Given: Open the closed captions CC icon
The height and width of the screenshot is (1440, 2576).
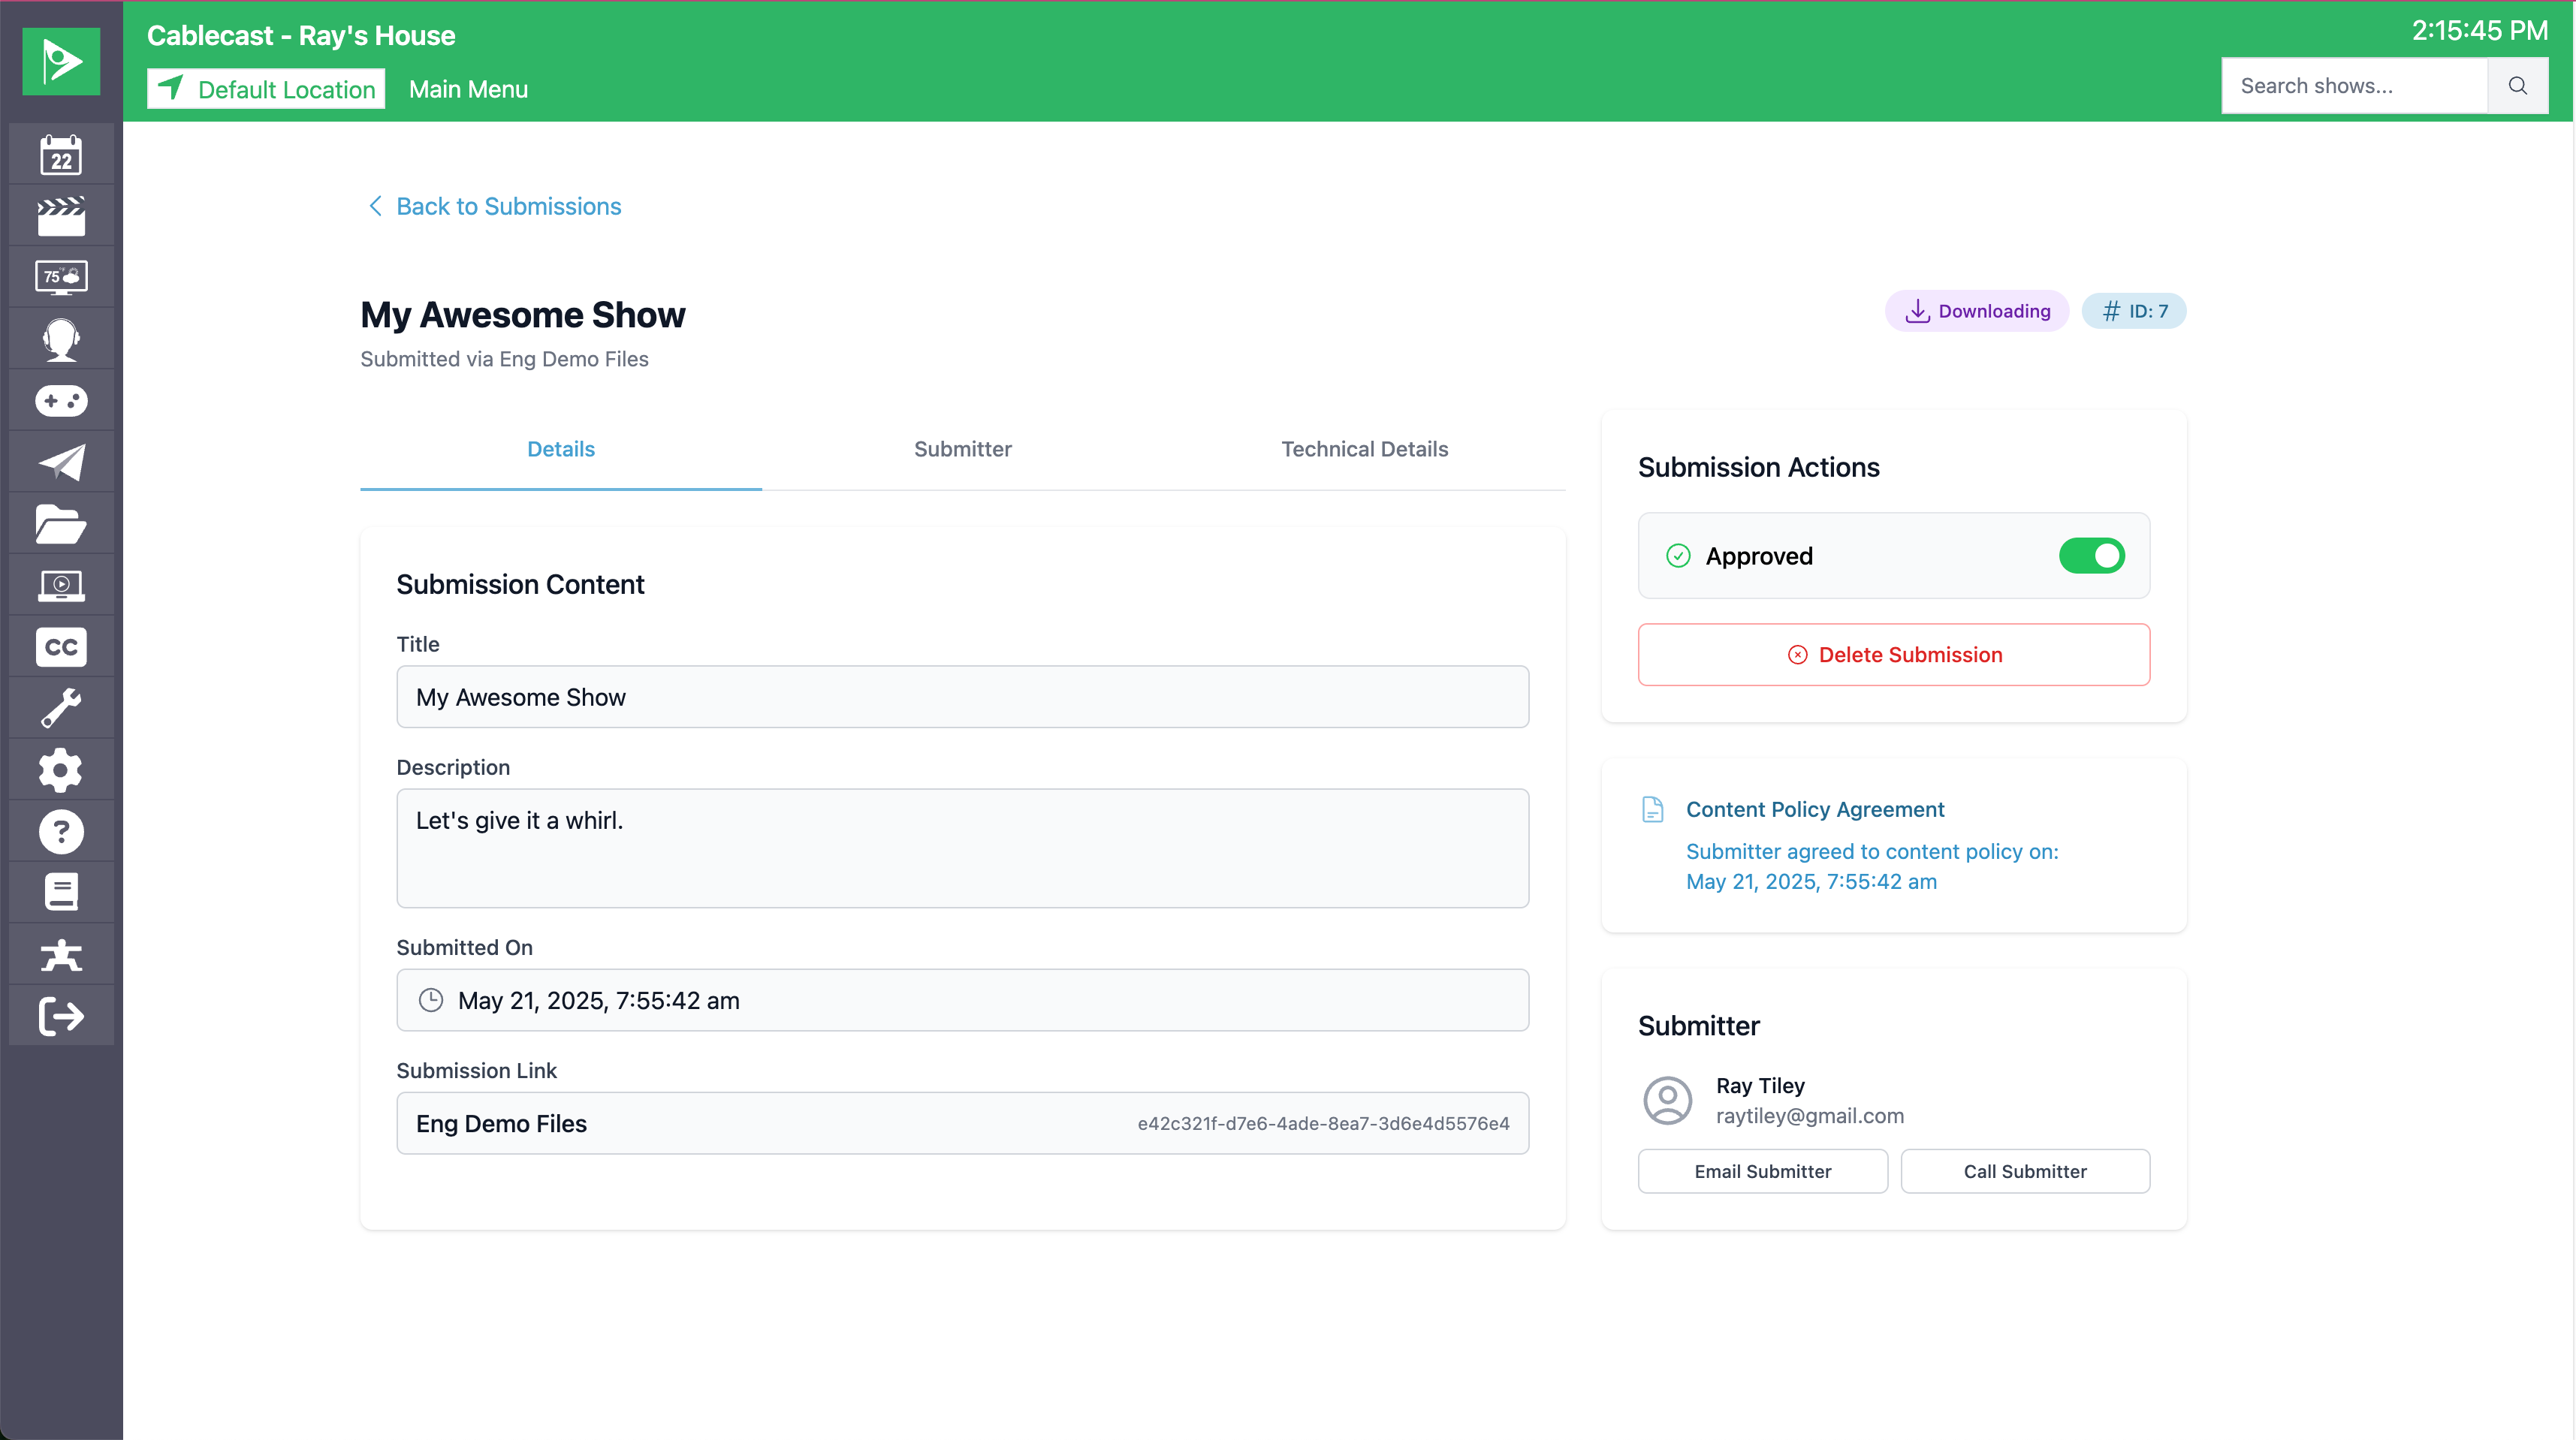Looking at the screenshot, I should 61,647.
